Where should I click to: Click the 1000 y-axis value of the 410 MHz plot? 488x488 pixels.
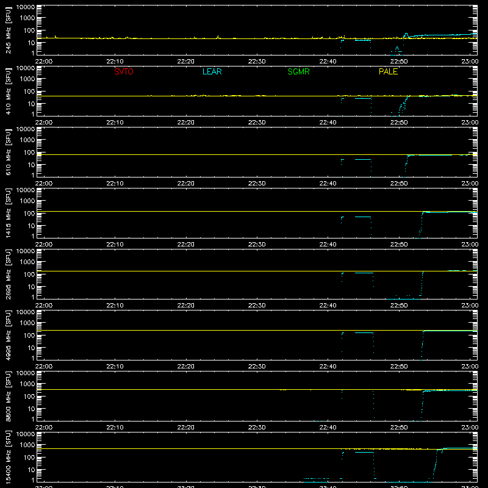(x=27, y=79)
